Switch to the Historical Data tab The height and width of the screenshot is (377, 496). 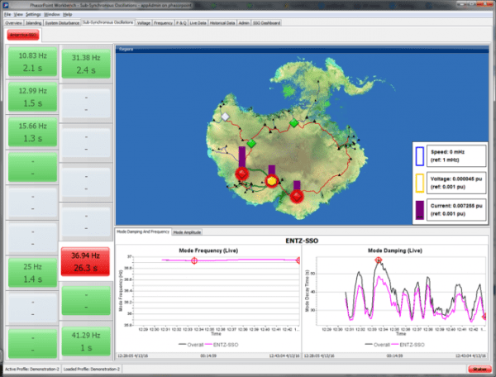click(x=222, y=23)
